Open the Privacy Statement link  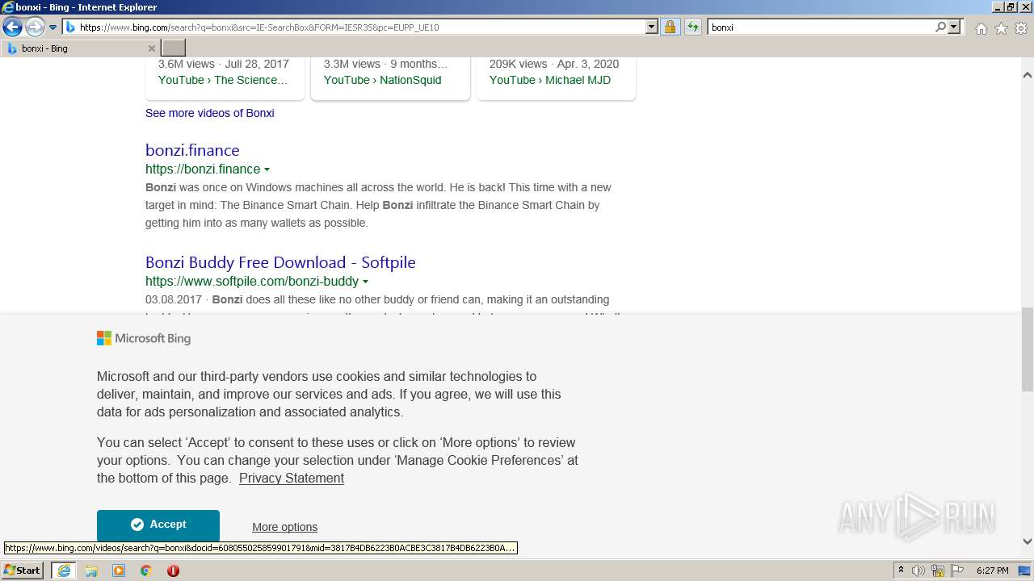tap(292, 478)
